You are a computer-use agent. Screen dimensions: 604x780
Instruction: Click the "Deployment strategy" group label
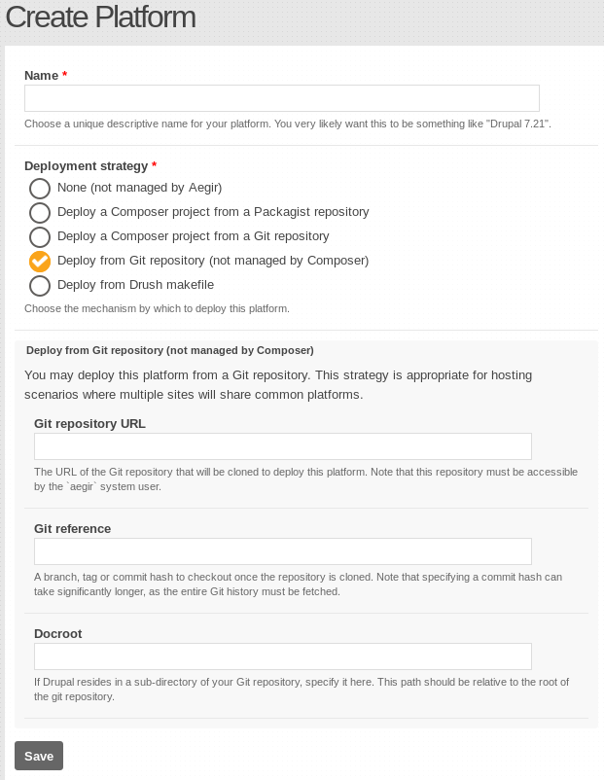86,166
